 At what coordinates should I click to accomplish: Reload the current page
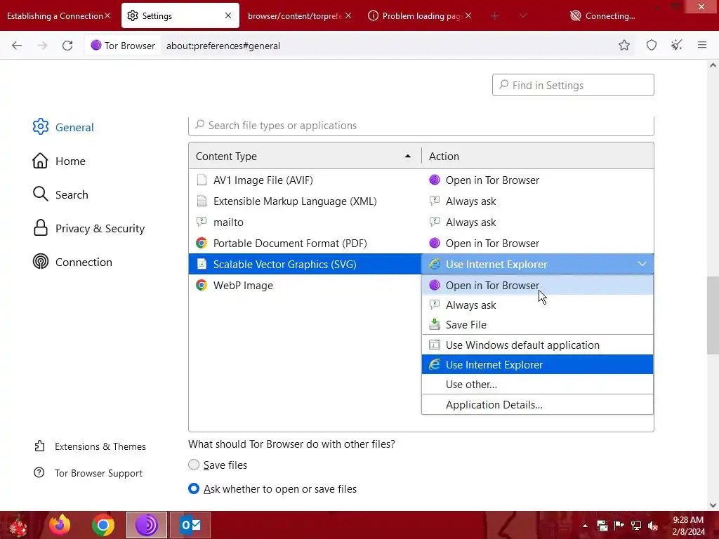[x=67, y=46]
